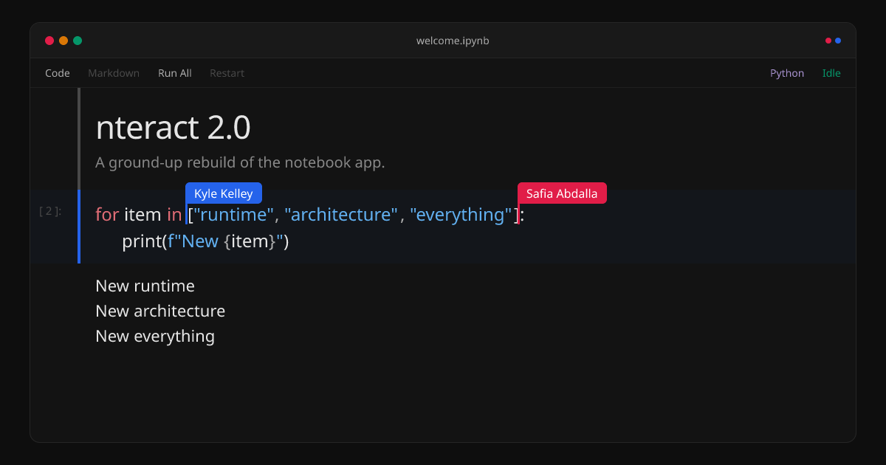Switch the cell type to Markdown
886x465 pixels.
point(113,73)
